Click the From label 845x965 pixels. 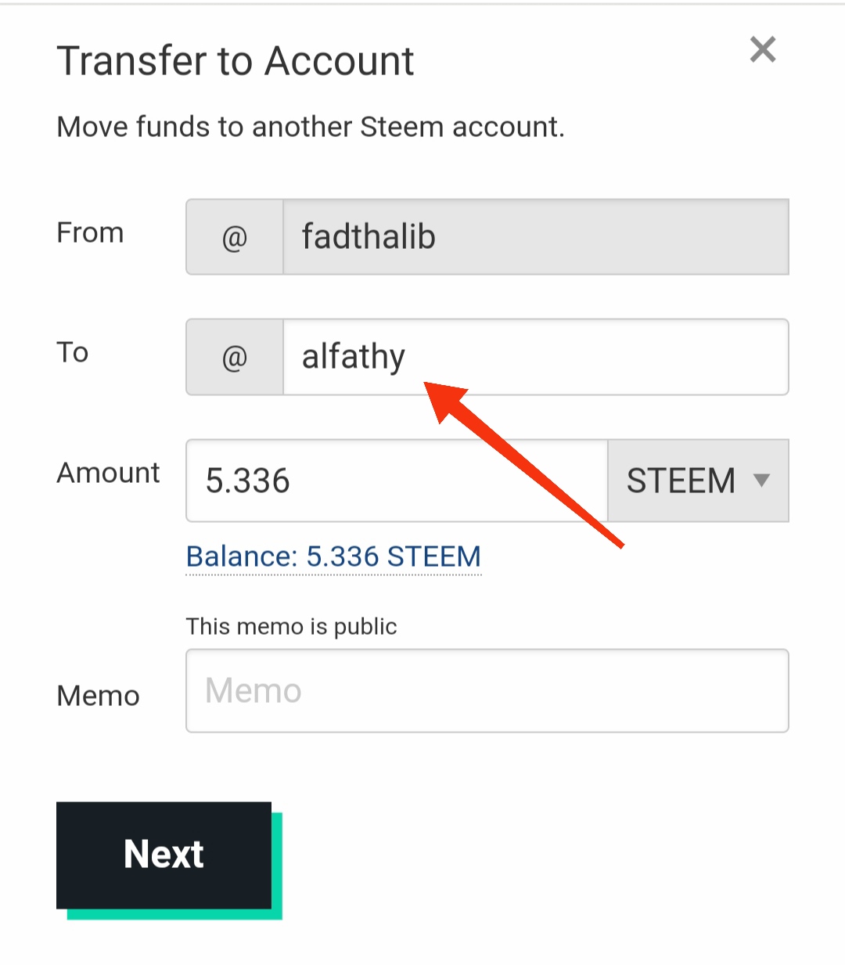click(90, 232)
